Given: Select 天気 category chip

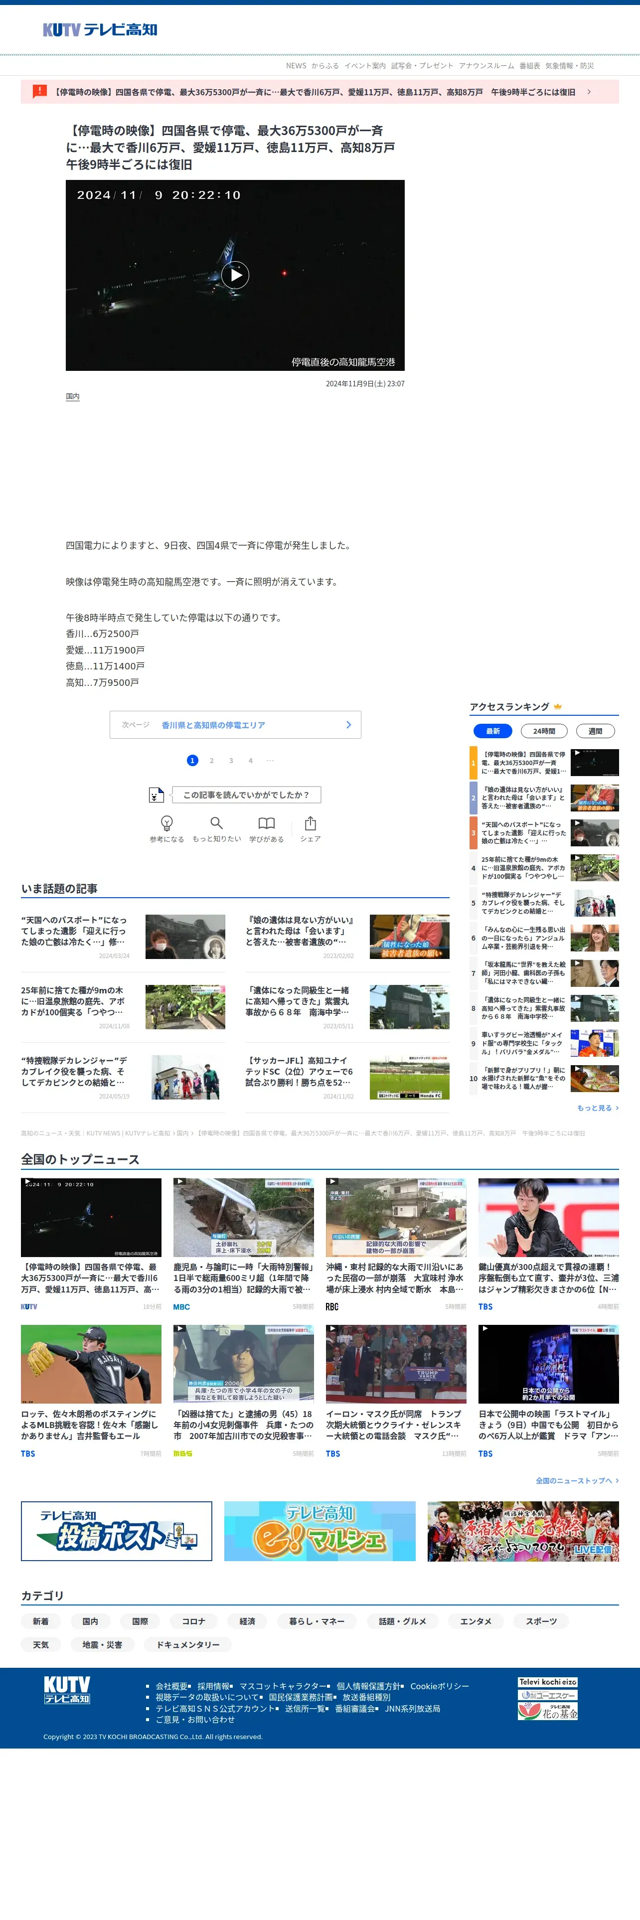Looking at the screenshot, I should coord(40,1644).
